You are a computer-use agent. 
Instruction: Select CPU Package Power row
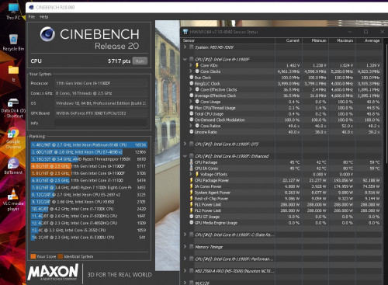click(282, 180)
